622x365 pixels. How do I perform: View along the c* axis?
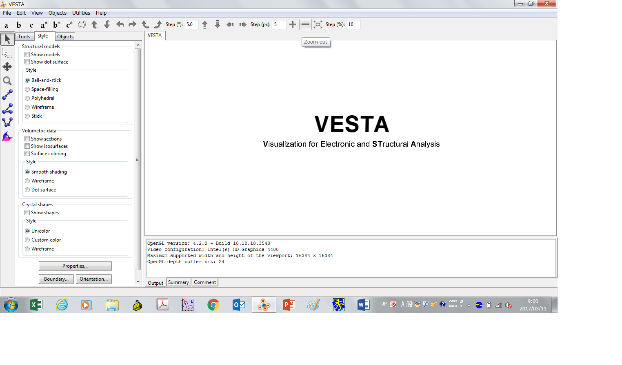[x=69, y=25]
